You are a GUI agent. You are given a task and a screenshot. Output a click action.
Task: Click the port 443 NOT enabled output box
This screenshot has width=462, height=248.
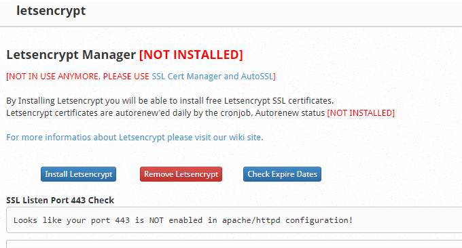point(234,220)
